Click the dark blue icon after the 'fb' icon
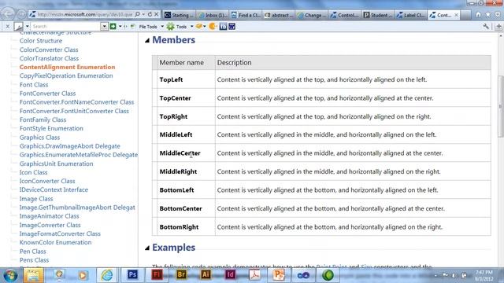 232,26
